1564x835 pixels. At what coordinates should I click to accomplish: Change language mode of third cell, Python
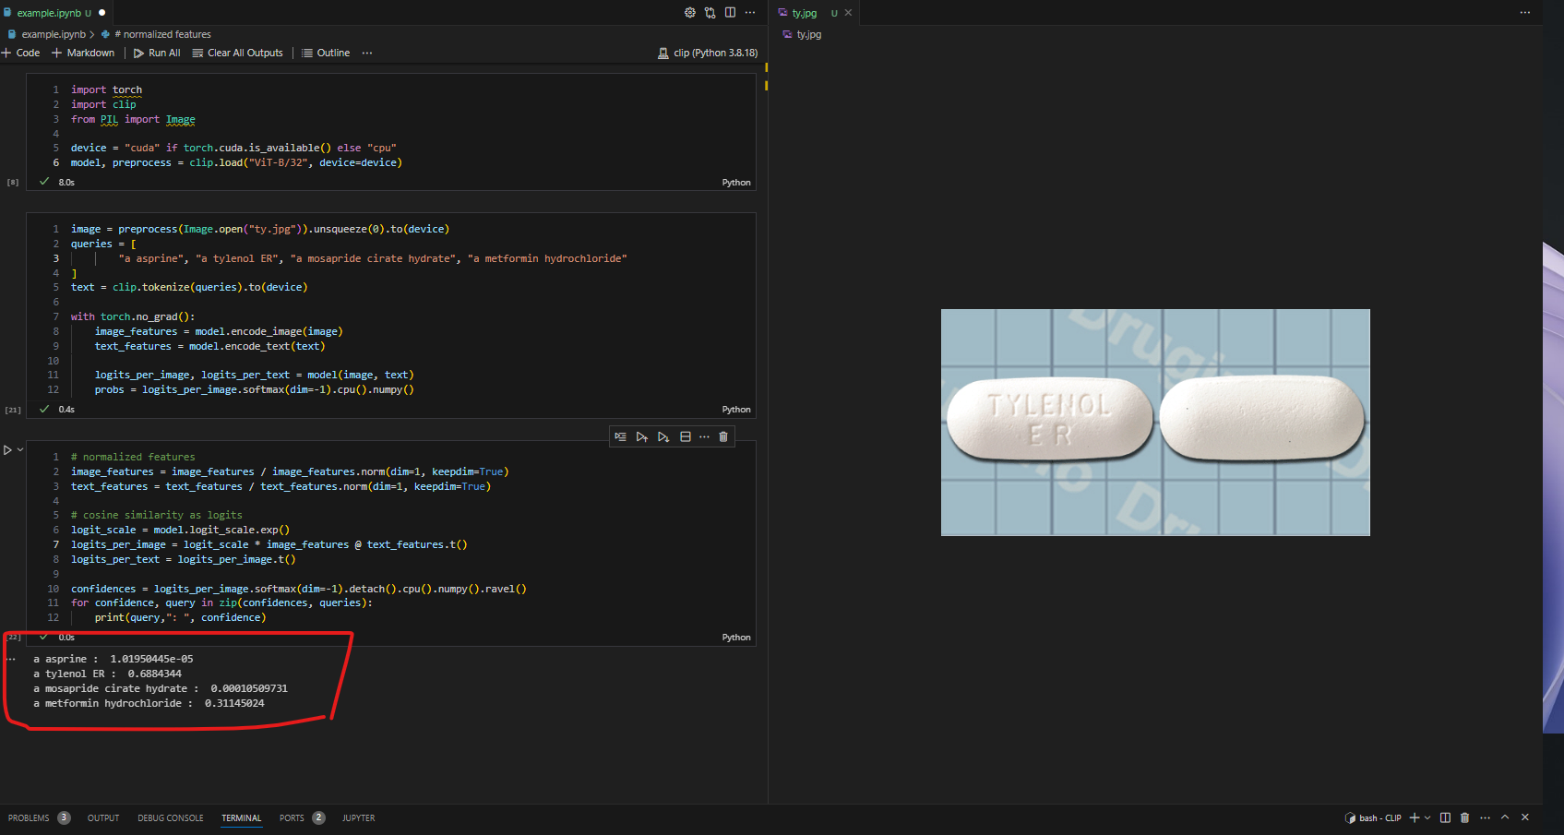[736, 638]
